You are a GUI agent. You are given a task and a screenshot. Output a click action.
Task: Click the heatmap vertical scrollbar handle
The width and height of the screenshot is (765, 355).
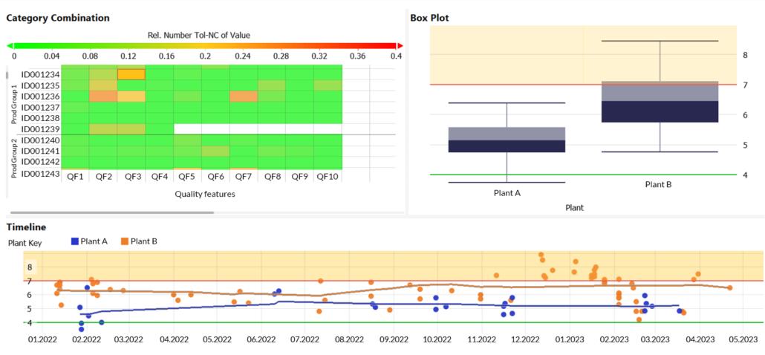(x=7, y=74)
